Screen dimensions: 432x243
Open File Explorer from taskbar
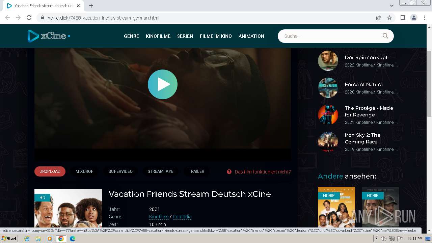click(x=38, y=239)
